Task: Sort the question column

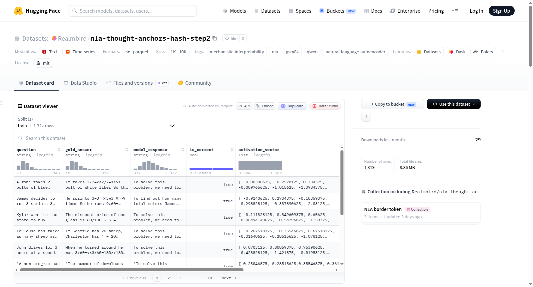Action: pyautogui.click(x=59, y=150)
